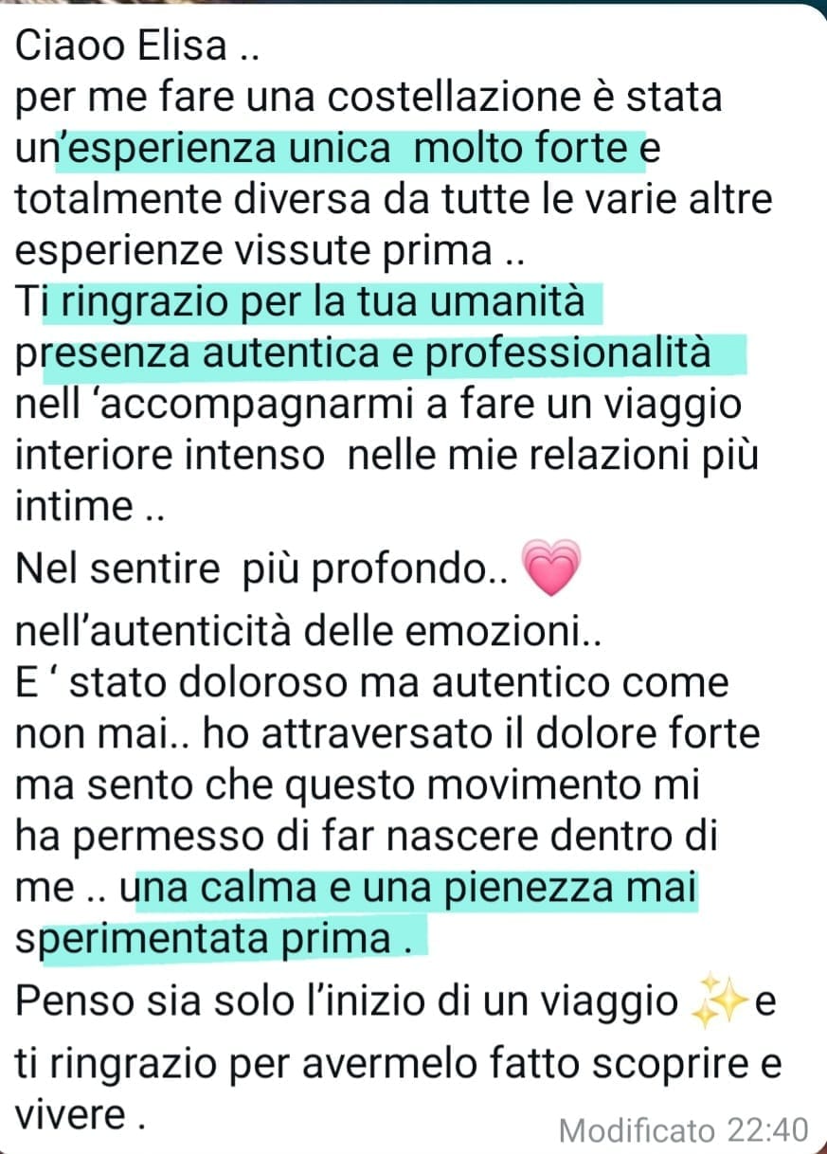Click the 22:40 message timestamp
This screenshot has height=1154, width=827.
pos(768,1129)
